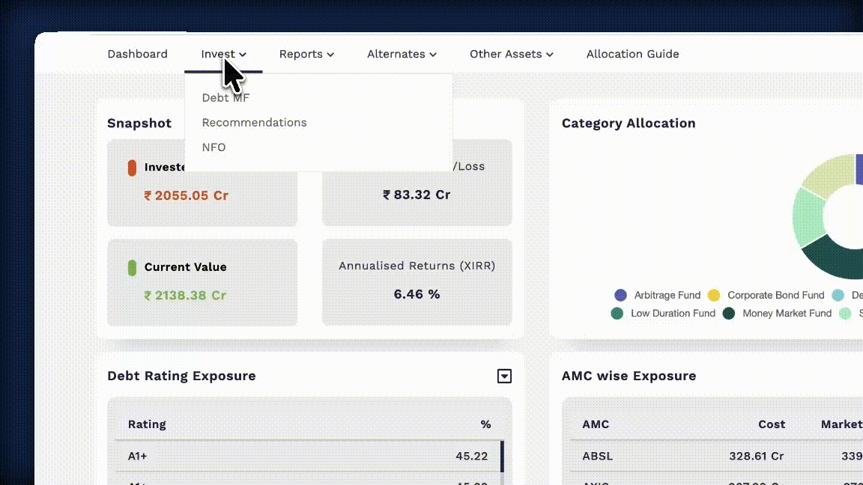863x485 pixels.
Task: Click the AMC wise Exposure heading
Action: pos(629,376)
